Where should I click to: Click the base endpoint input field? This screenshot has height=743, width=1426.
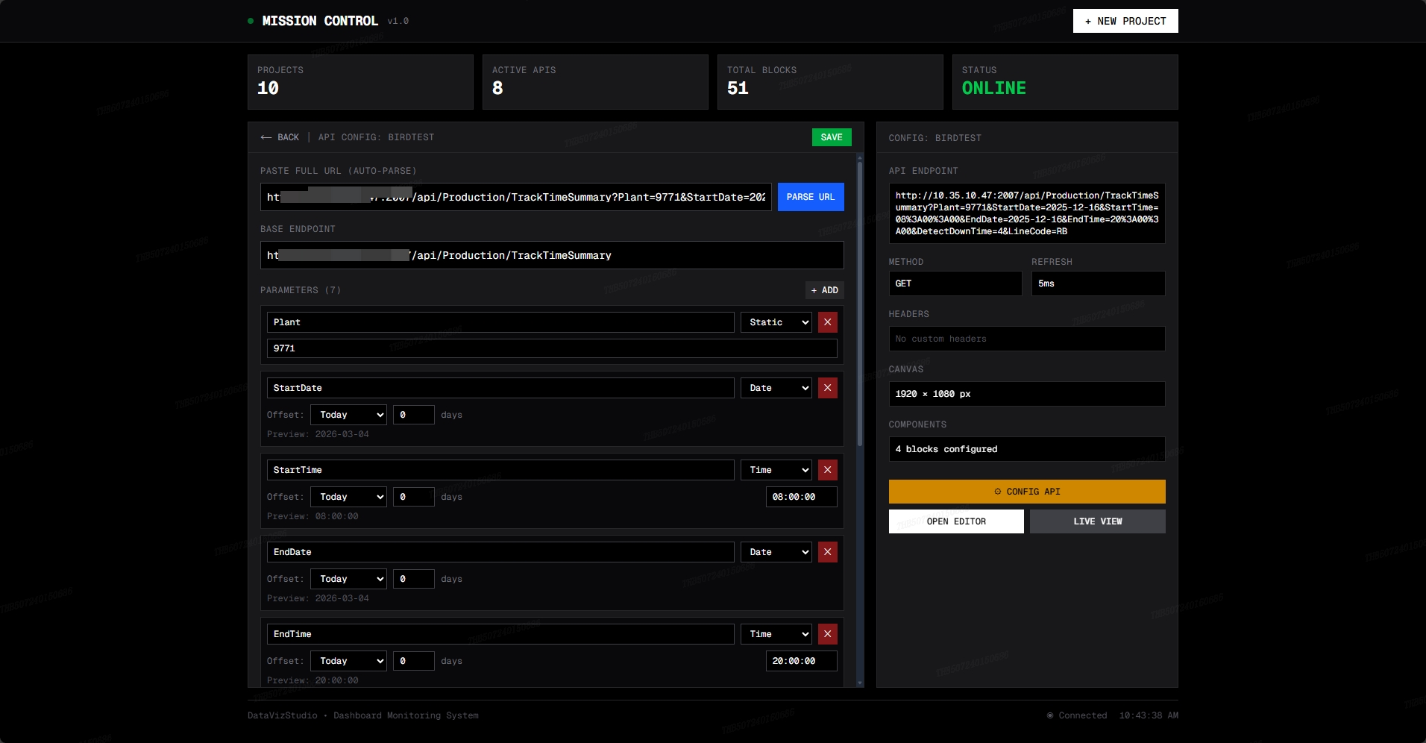552,255
